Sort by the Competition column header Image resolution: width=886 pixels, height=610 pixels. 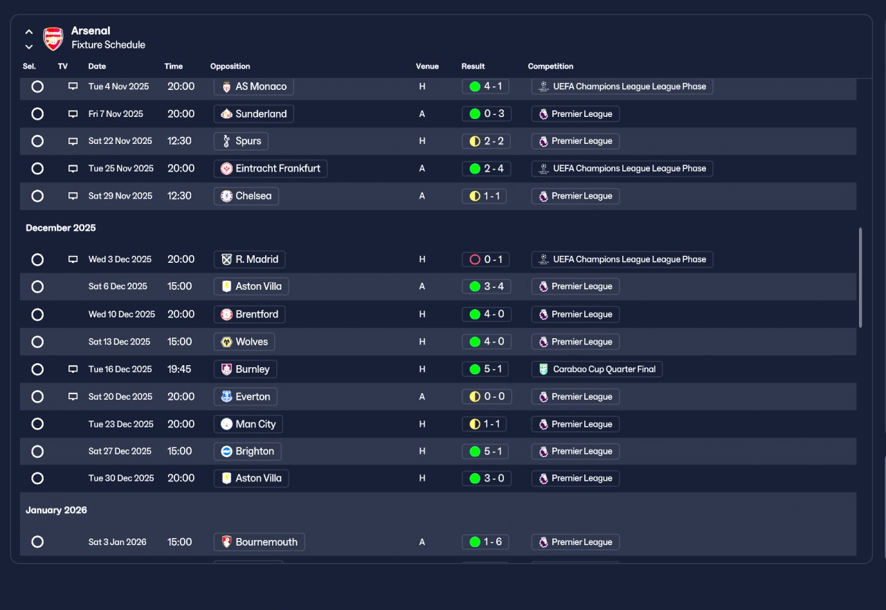[x=551, y=66]
